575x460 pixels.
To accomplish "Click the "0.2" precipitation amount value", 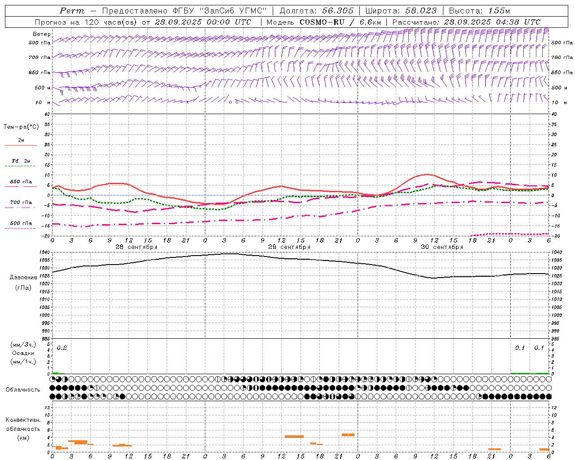I will 62,348.
